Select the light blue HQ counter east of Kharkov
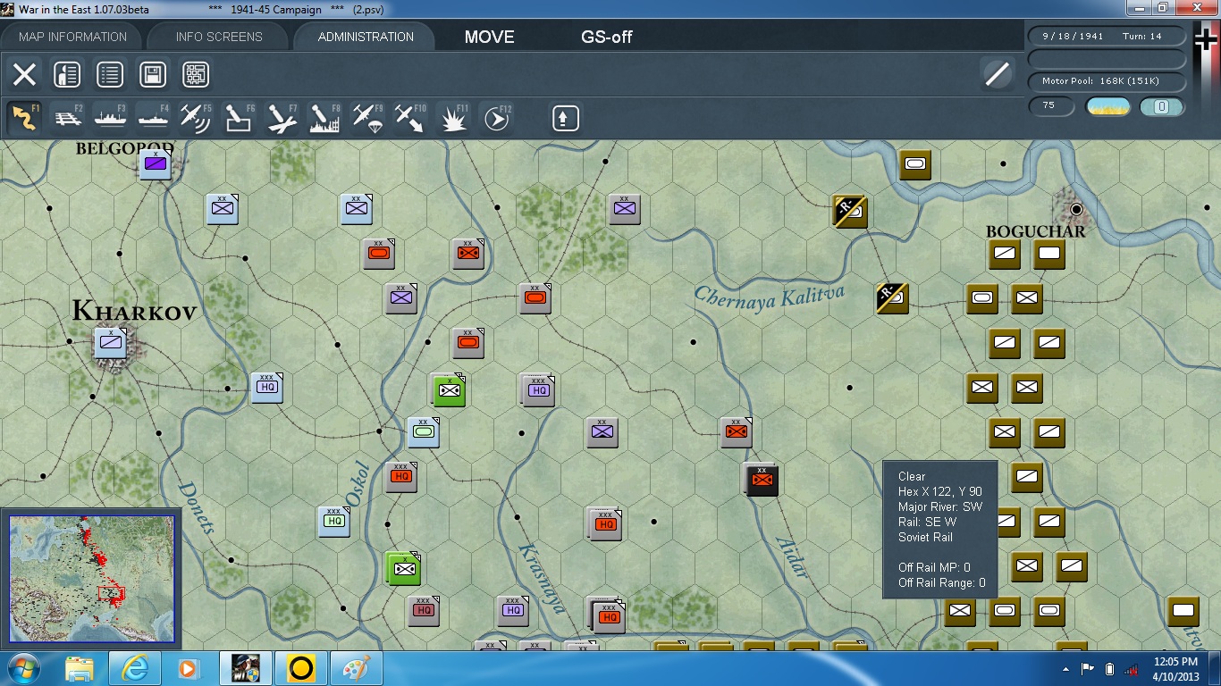1221x686 pixels. tap(266, 387)
